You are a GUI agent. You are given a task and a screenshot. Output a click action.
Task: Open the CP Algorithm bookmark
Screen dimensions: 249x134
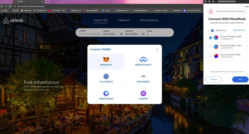[x=40, y=11]
